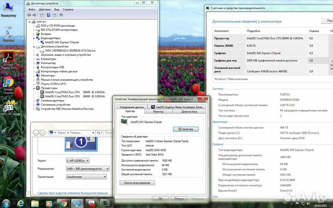Click Forward arrow in the Device Manager toolbar
This screenshot has width=333, height=208.
coord(34,15)
